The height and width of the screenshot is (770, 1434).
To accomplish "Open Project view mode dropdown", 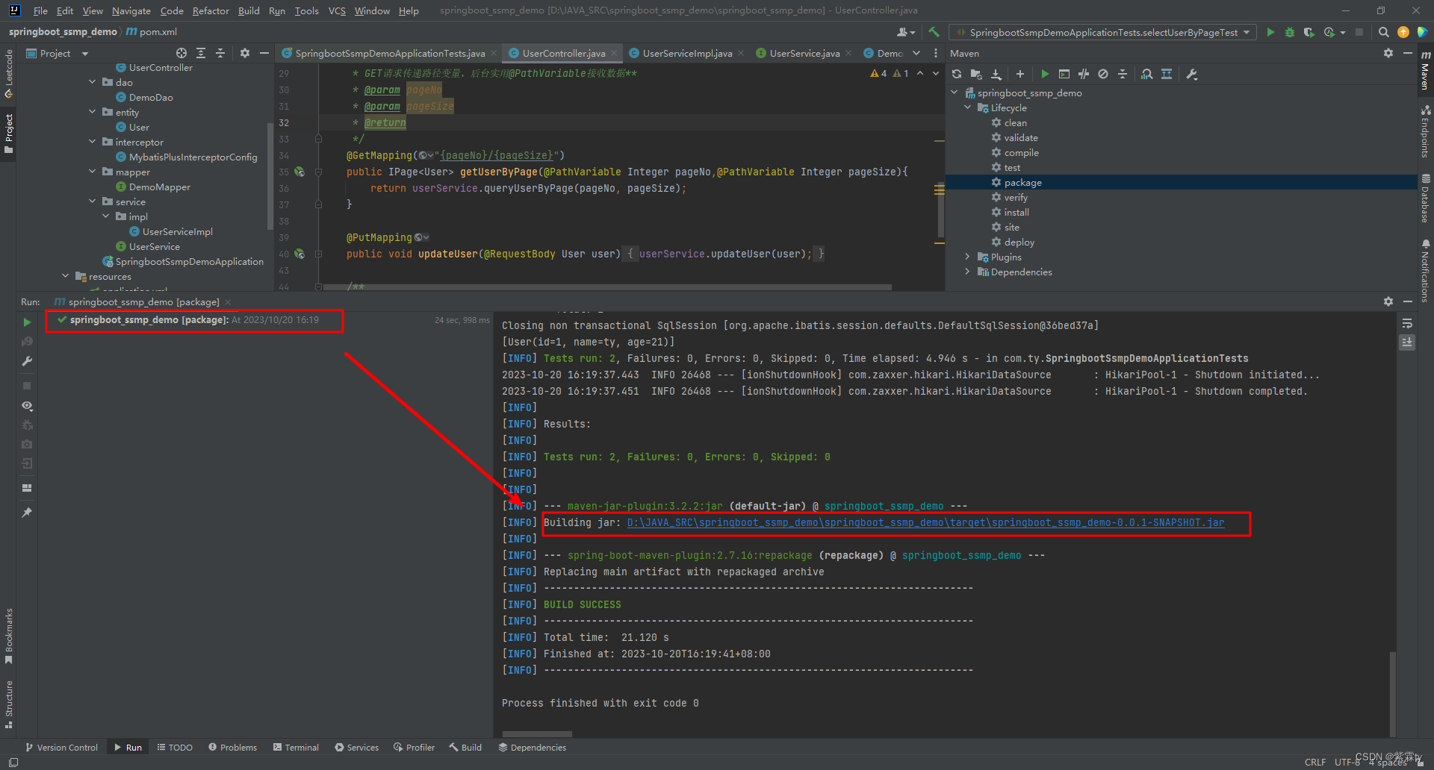I will pos(58,53).
